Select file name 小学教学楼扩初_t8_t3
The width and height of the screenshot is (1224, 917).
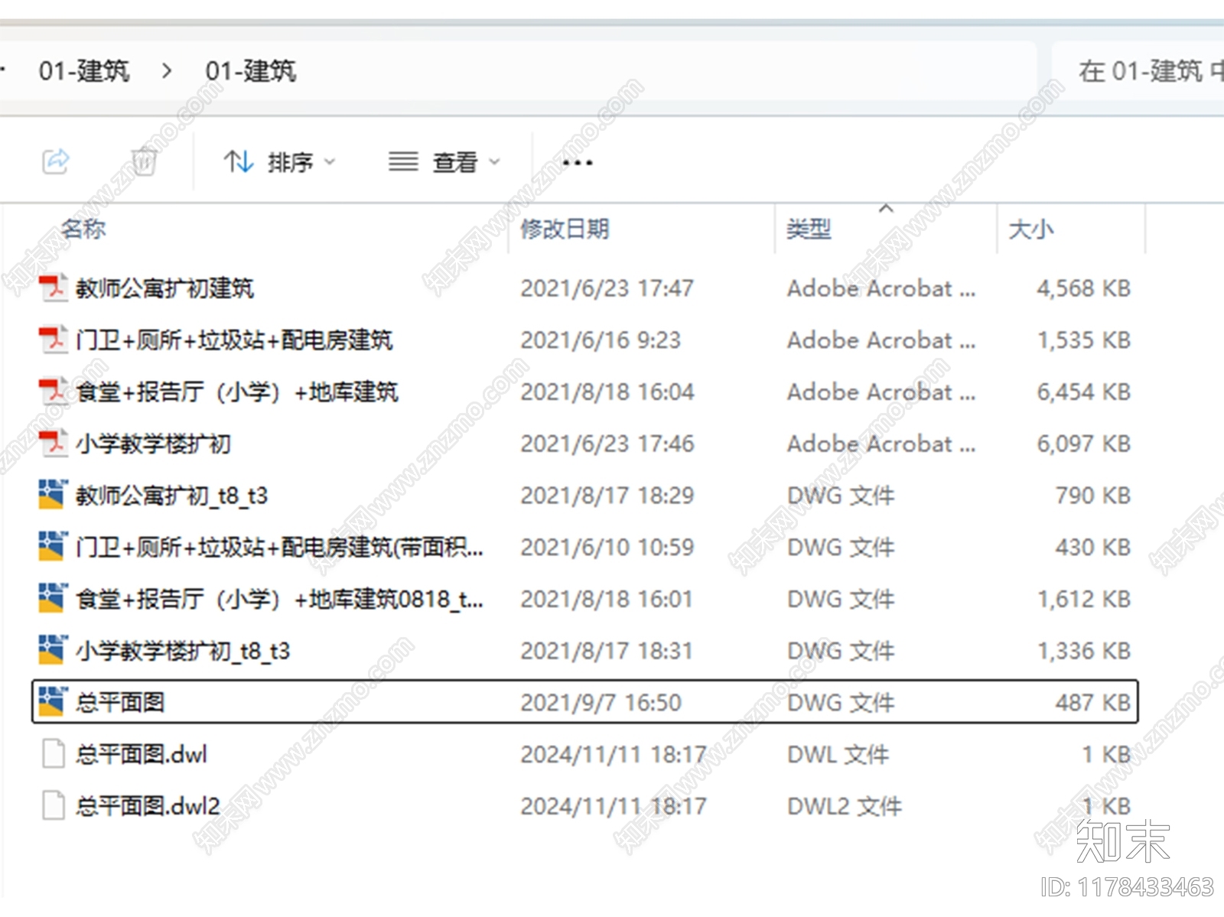point(183,651)
